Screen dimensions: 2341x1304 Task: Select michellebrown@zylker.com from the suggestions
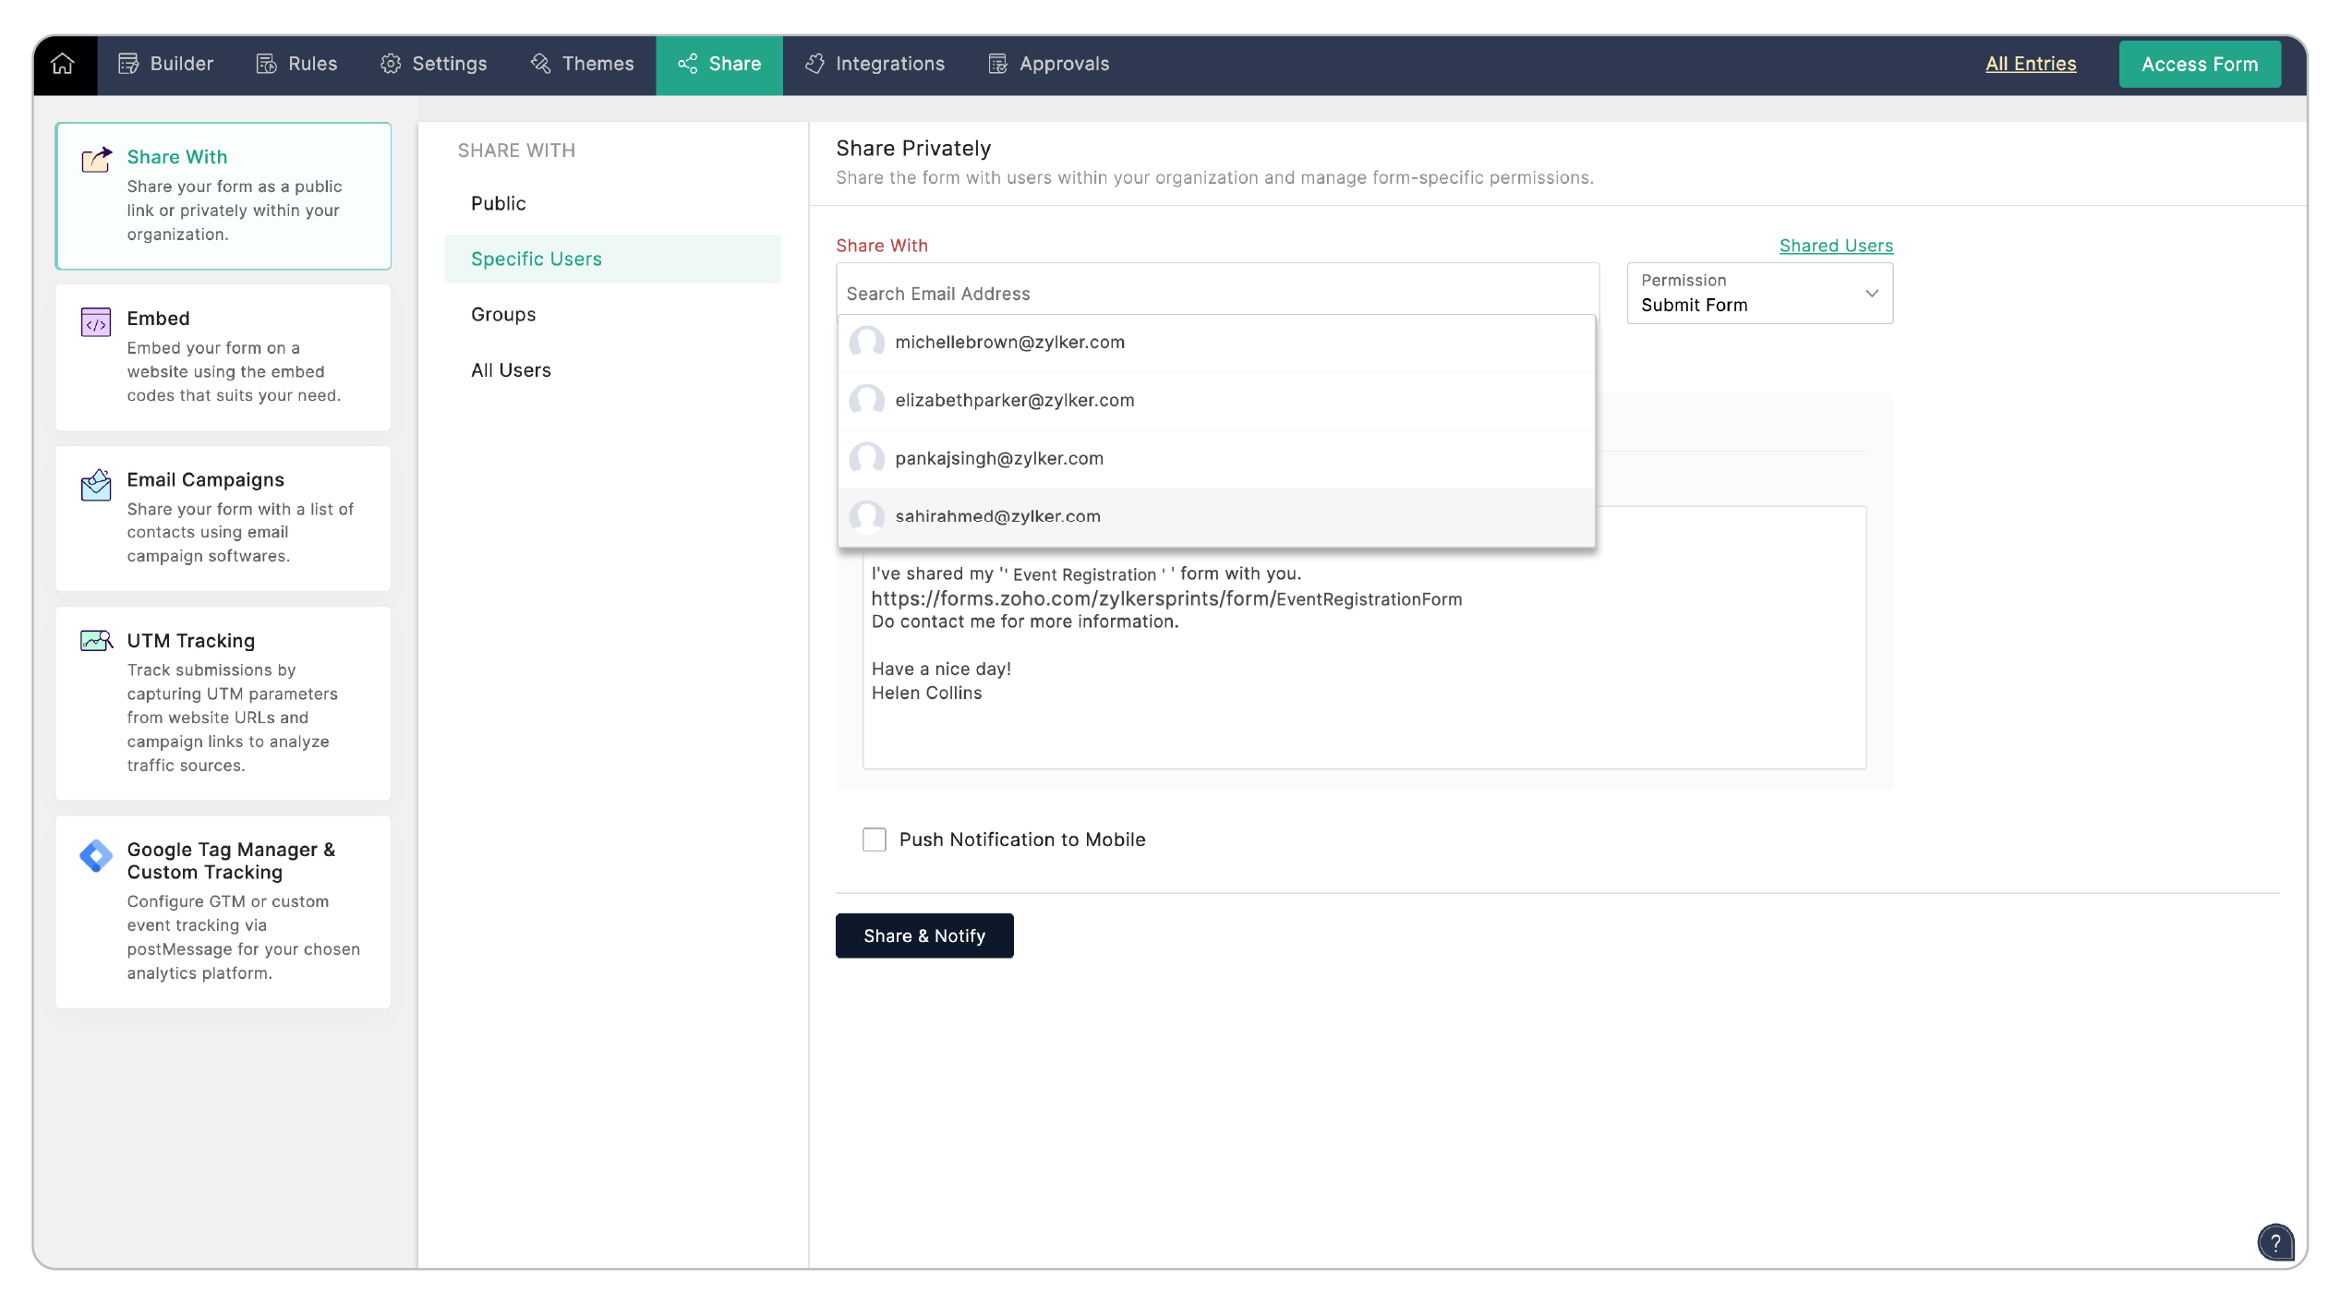1009,343
